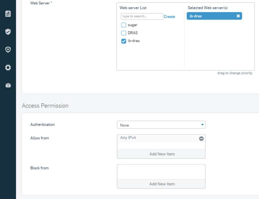Remove Any IPv4 from Allow from list
The height and width of the screenshot is (199, 259).
pyautogui.click(x=201, y=139)
